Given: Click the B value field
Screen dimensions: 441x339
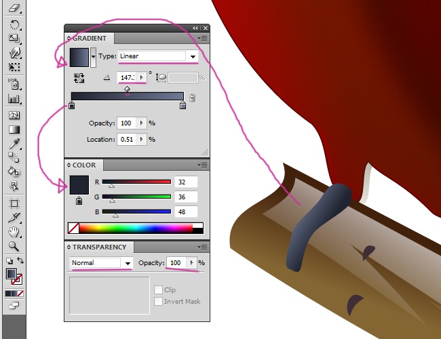Looking at the screenshot, I should (x=186, y=212).
